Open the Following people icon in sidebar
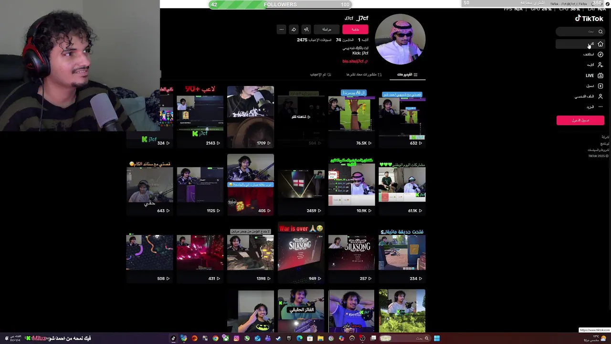Screen dimensions: 611x344 click(x=600, y=65)
